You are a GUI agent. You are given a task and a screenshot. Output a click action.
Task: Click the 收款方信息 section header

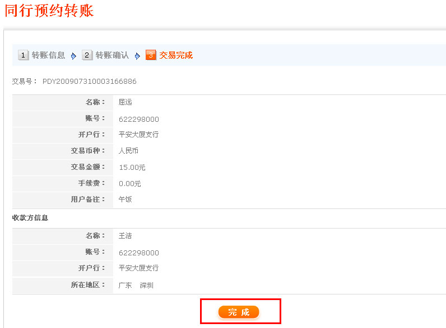pyautogui.click(x=30, y=218)
